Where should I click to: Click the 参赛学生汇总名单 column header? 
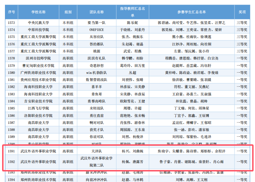[x=192, y=12]
